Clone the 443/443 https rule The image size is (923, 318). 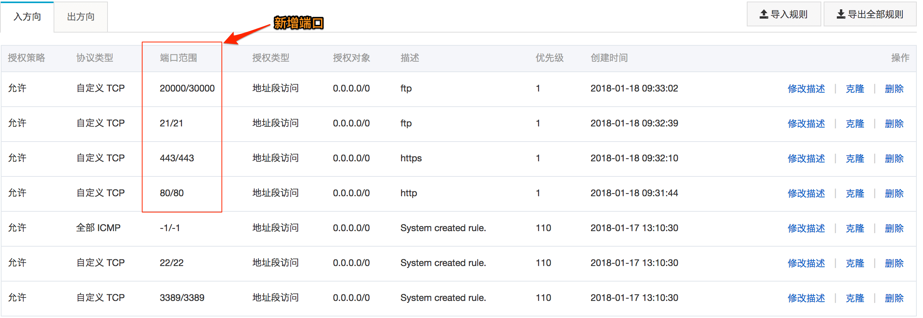point(855,158)
